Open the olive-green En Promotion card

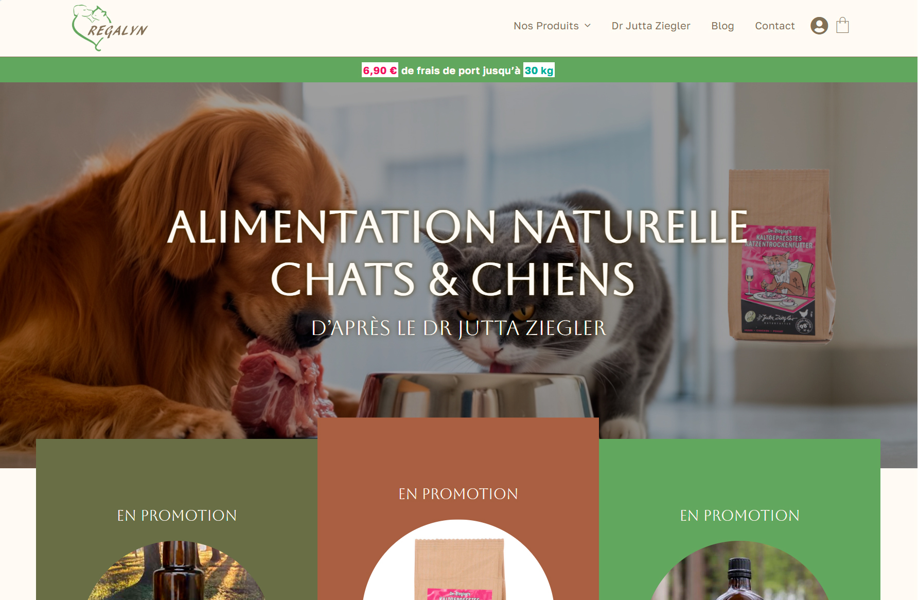click(176, 519)
